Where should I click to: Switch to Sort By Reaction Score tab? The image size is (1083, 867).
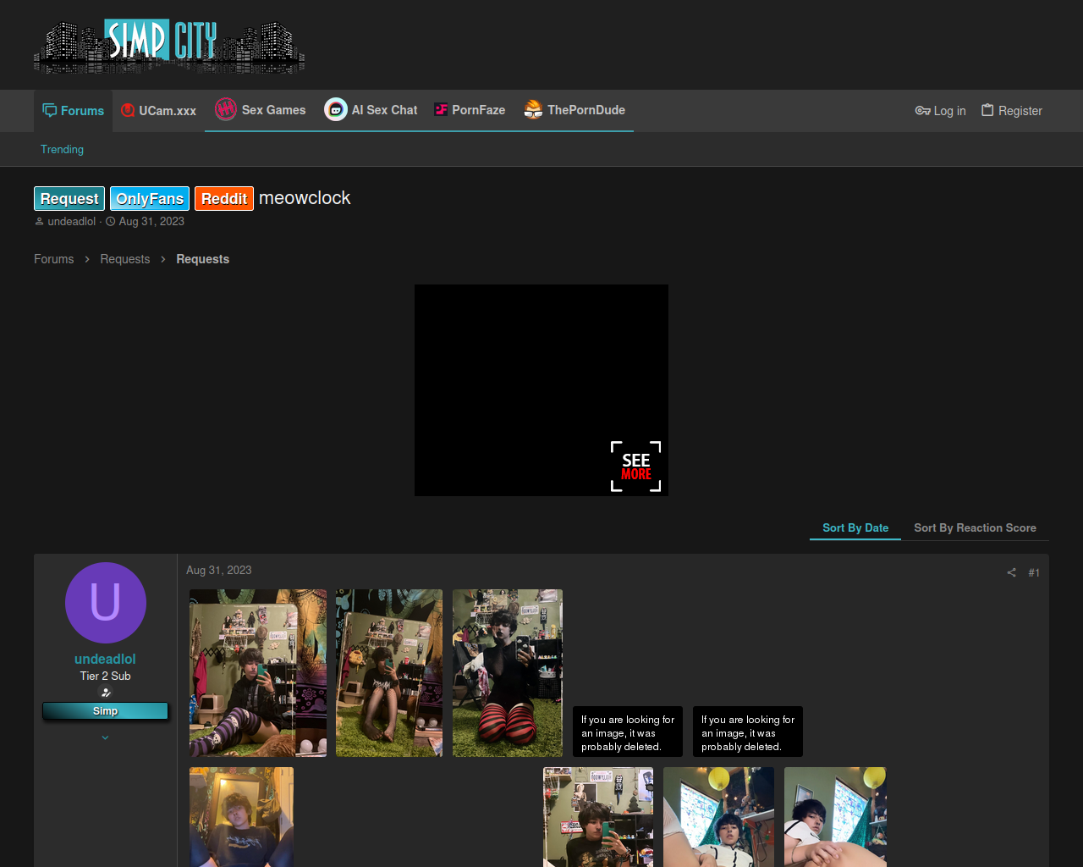tap(975, 527)
